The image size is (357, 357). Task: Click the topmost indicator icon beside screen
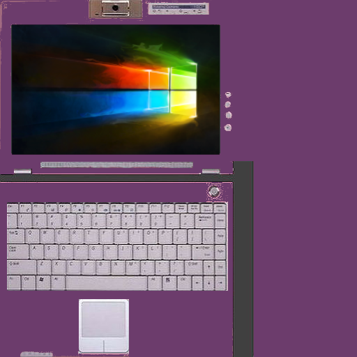228,94
